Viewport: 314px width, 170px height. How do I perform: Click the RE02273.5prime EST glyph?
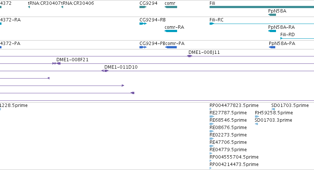[212, 139]
